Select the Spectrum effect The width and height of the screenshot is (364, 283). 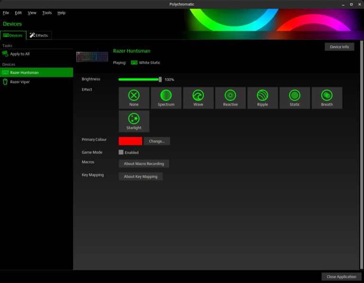point(166,98)
